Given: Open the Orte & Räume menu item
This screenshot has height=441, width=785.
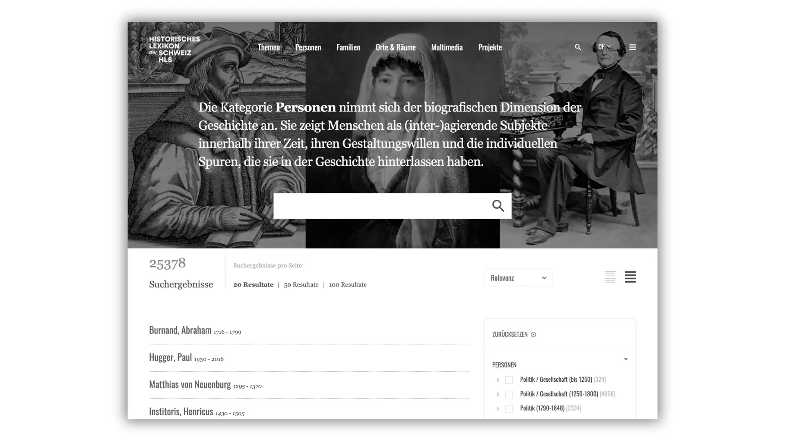Looking at the screenshot, I should (x=395, y=47).
